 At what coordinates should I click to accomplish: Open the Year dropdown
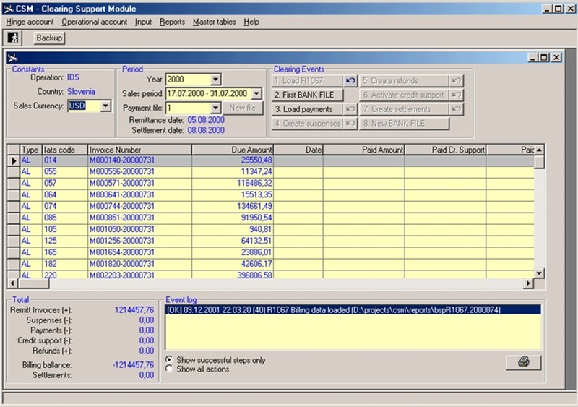[216, 80]
